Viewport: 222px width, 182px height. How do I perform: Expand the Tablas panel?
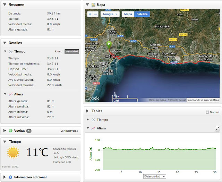coord(87,111)
